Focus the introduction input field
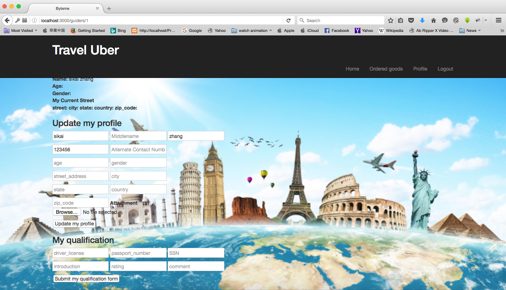Image resolution: width=506 pixels, height=290 pixels. click(x=81, y=266)
